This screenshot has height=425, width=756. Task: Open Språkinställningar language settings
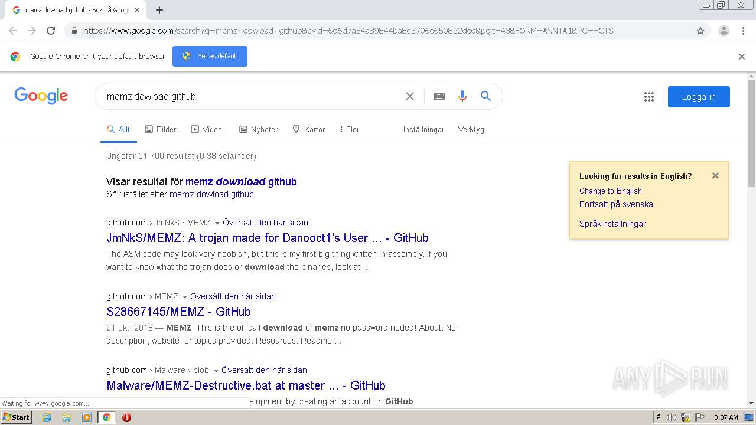[x=612, y=224]
